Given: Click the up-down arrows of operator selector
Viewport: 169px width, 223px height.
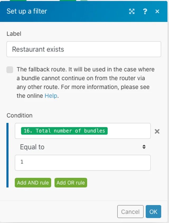Looking at the screenshot, I should (x=144, y=147).
